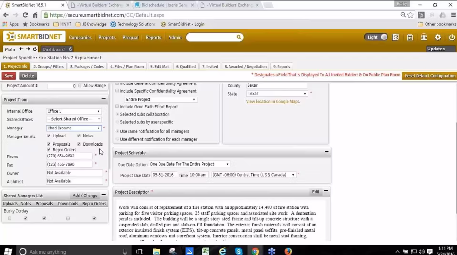The height and width of the screenshot is (255, 457).
Task: Check Include Good Faith Effort Report
Action: point(117,107)
